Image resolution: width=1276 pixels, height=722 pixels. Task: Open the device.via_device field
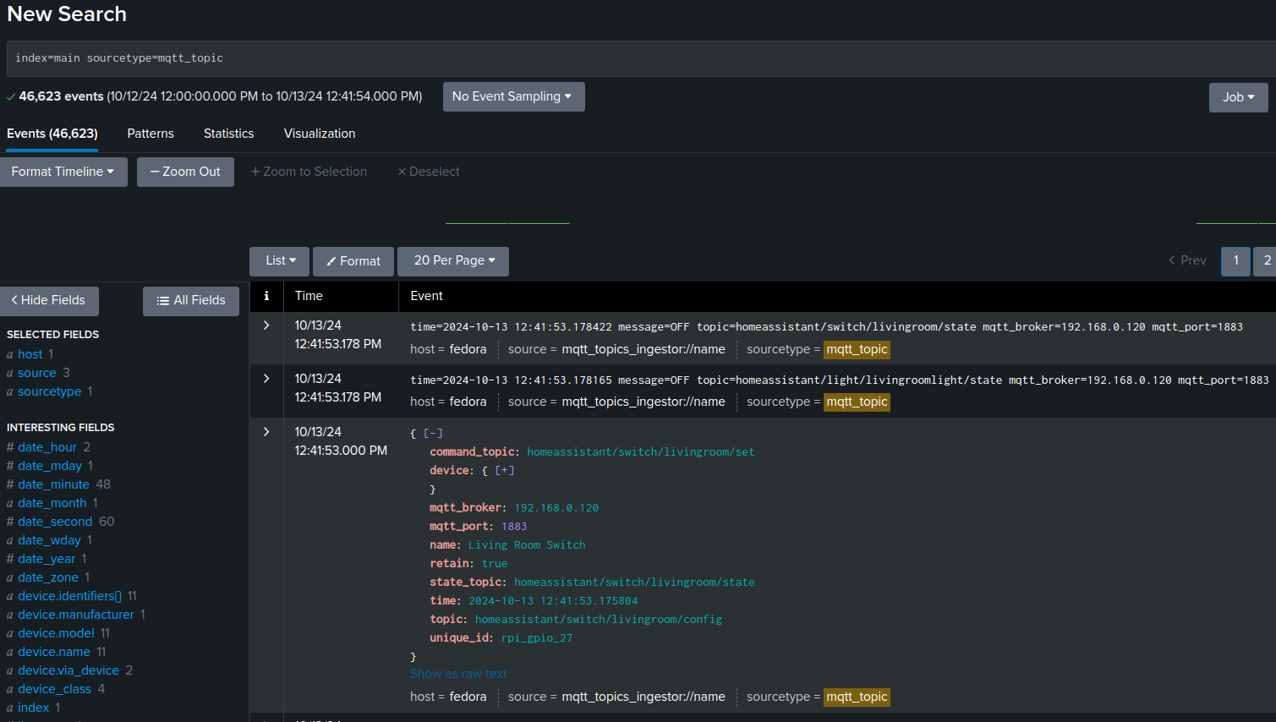coord(68,670)
